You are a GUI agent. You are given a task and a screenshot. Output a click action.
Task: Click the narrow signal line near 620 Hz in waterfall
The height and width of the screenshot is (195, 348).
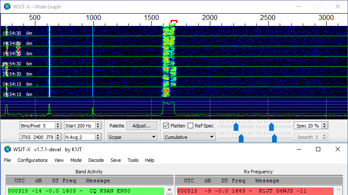[49, 62]
